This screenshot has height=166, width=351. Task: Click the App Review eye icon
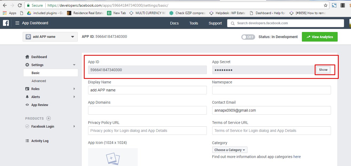tap(27, 105)
